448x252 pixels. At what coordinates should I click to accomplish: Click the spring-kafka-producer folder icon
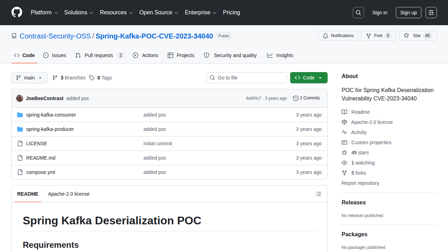coord(20,129)
